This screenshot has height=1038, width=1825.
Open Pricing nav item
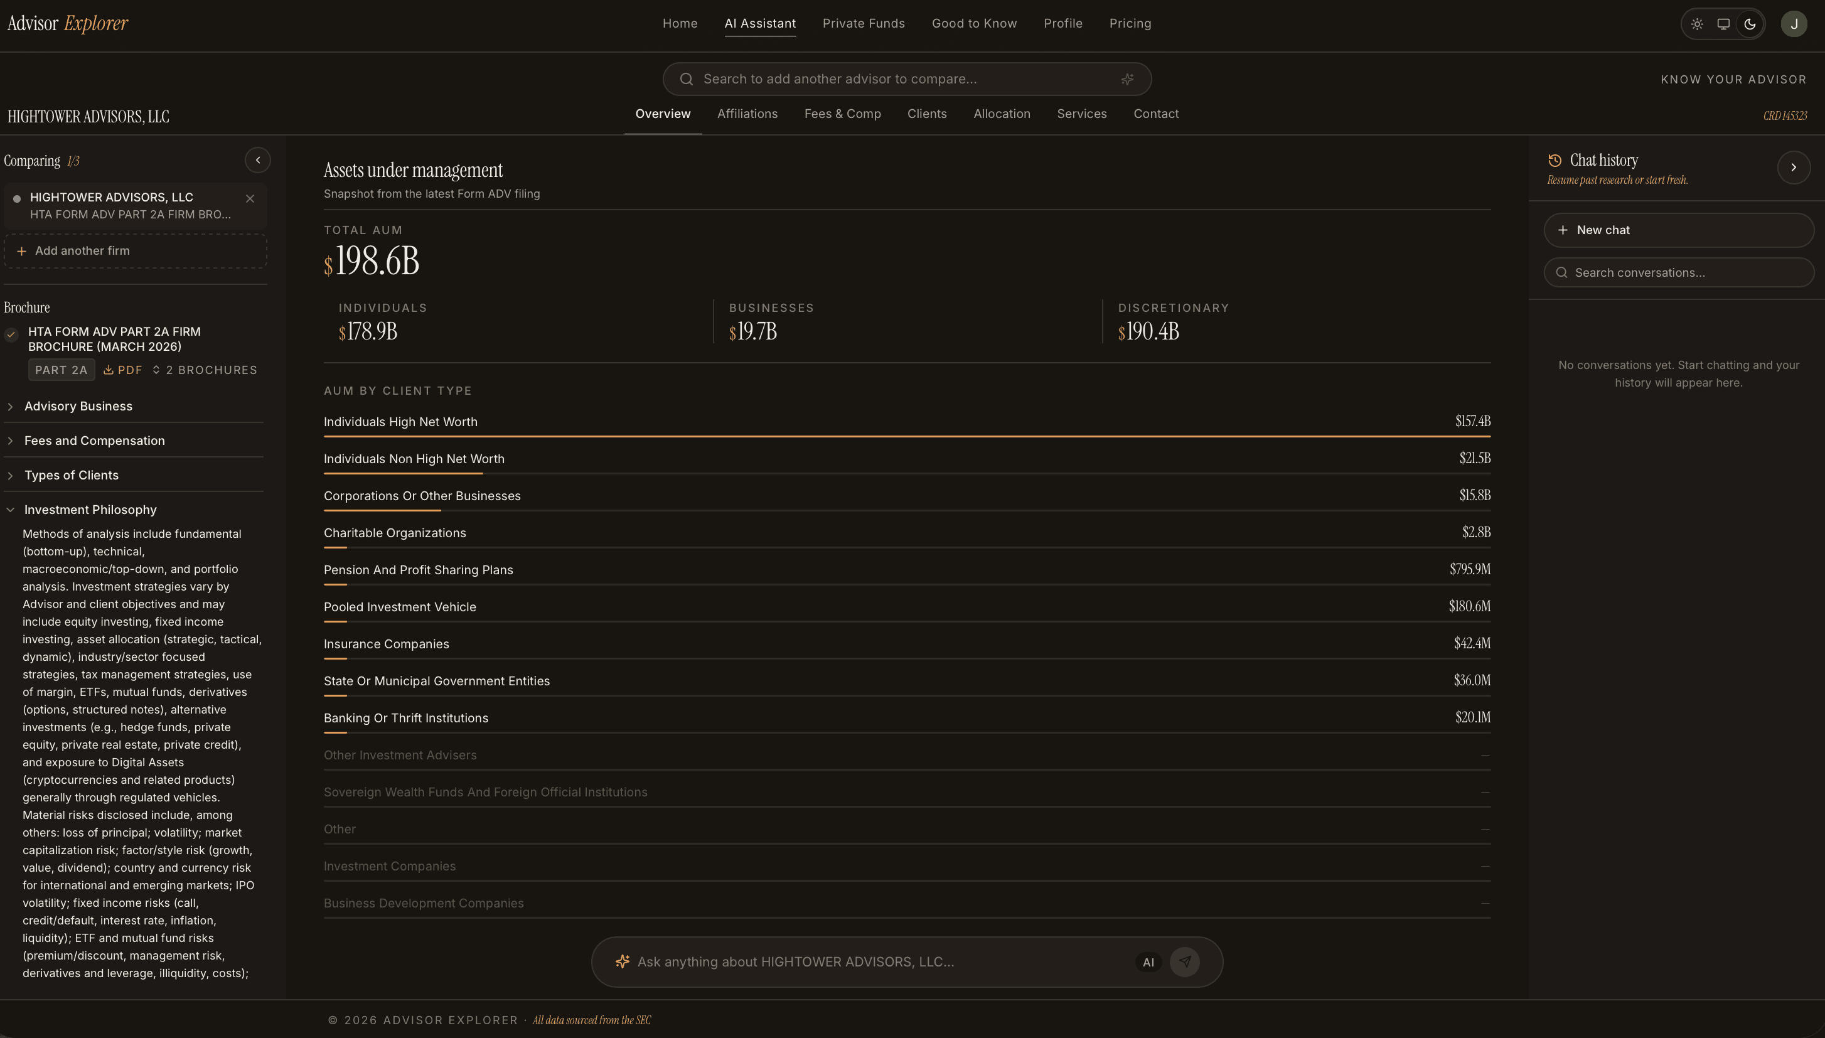point(1130,23)
